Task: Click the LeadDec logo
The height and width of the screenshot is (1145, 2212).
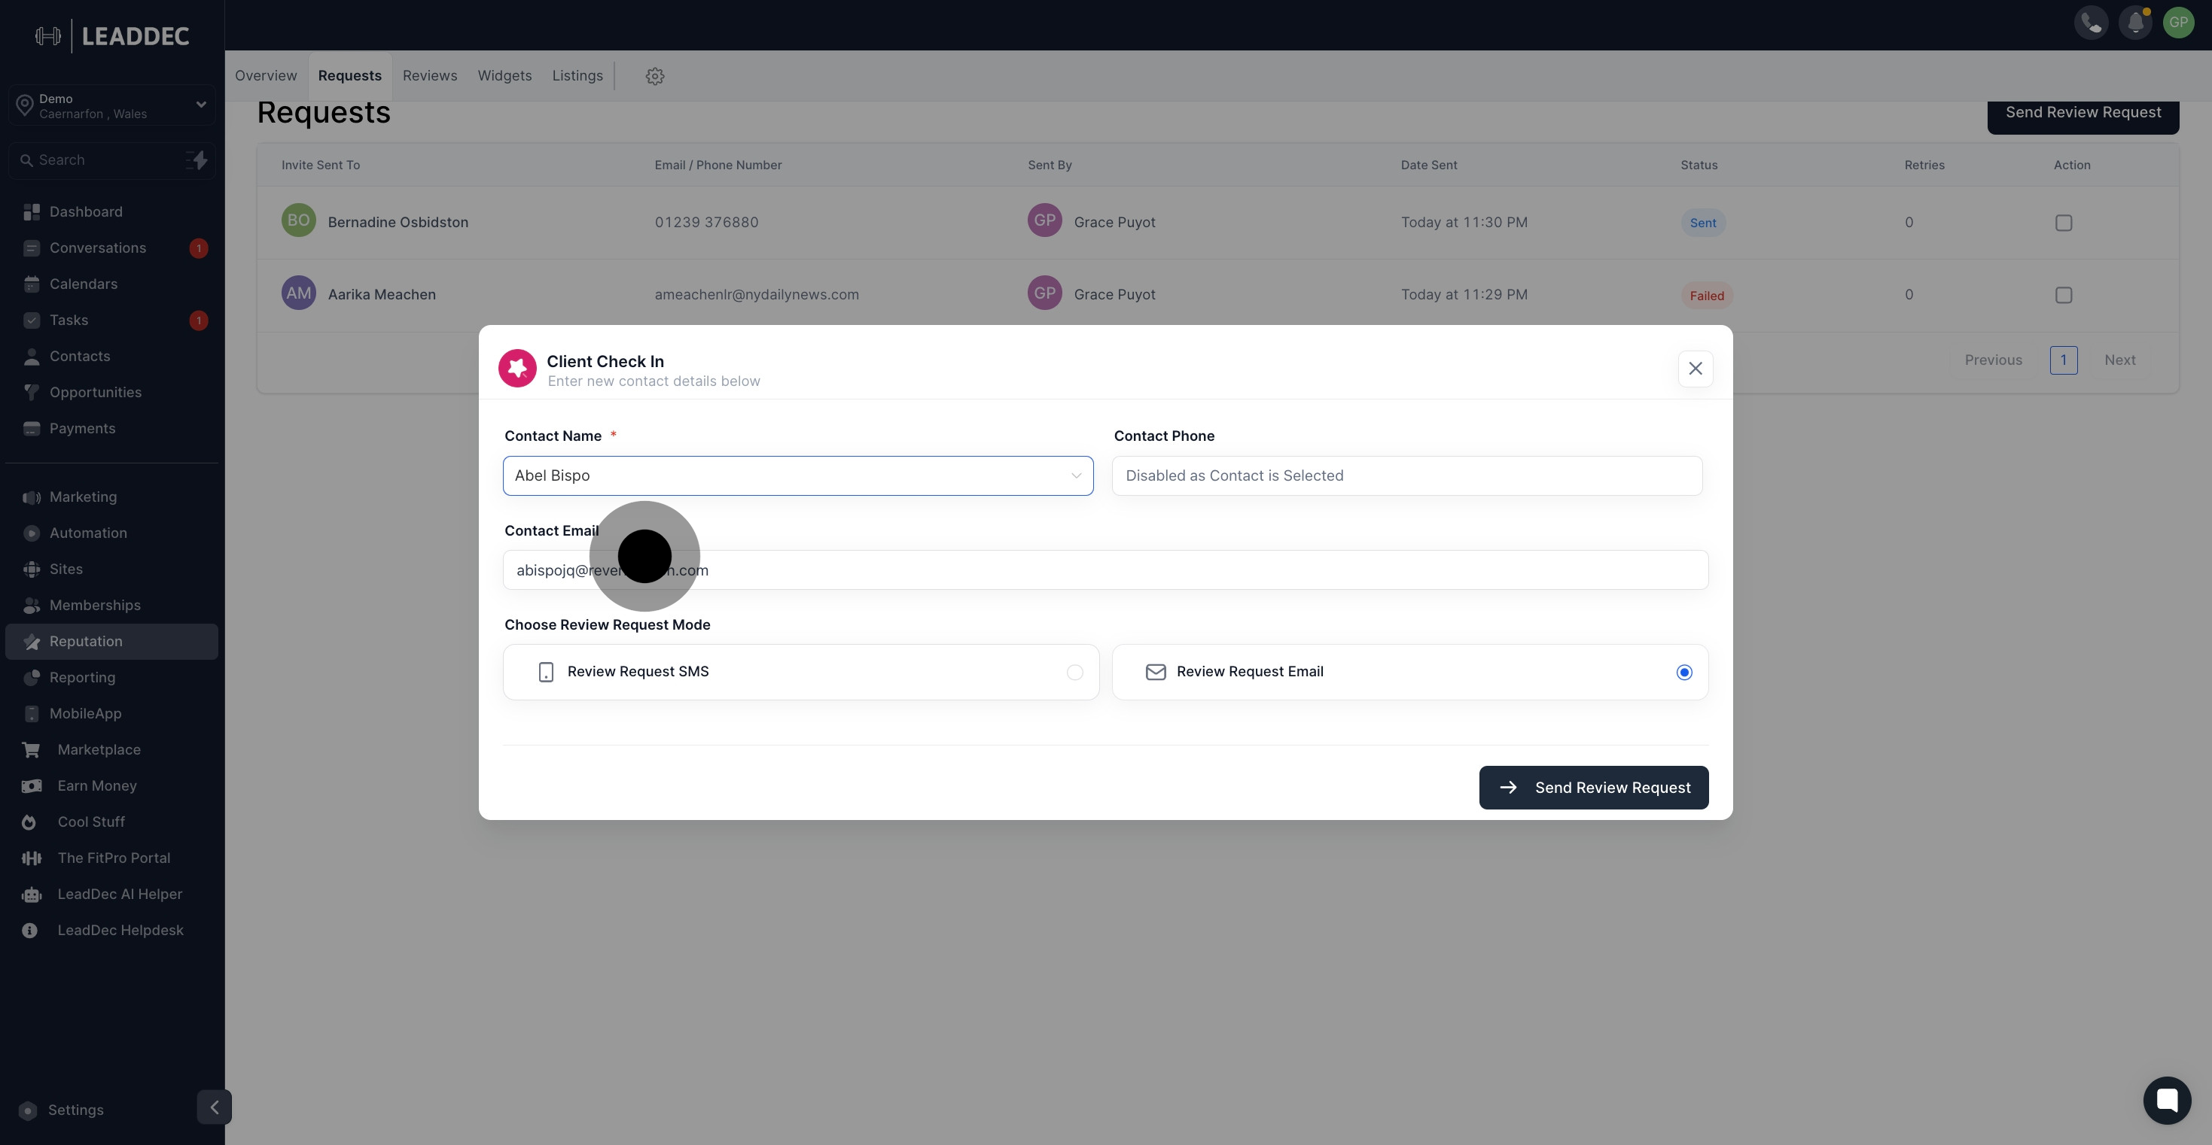Action: (x=111, y=35)
